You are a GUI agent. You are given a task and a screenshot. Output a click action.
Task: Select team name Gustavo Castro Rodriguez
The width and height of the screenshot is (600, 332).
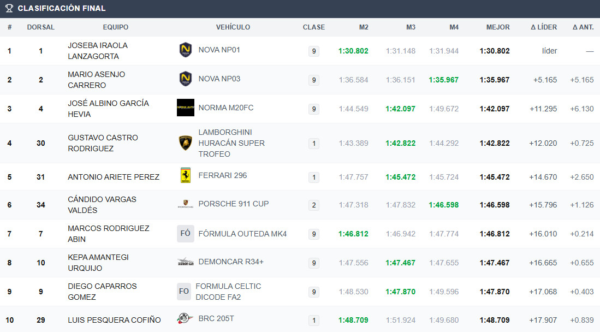click(x=103, y=143)
